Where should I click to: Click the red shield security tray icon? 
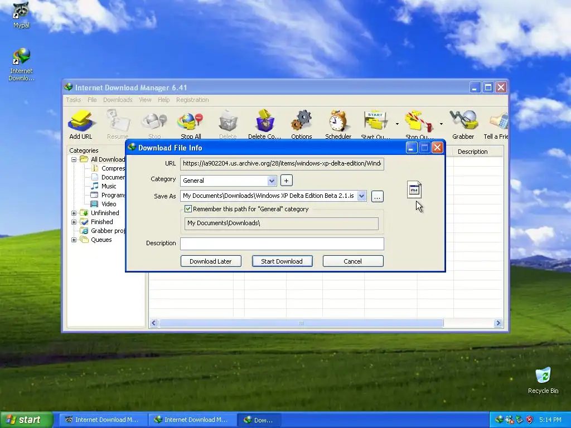[x=530, y=420]
